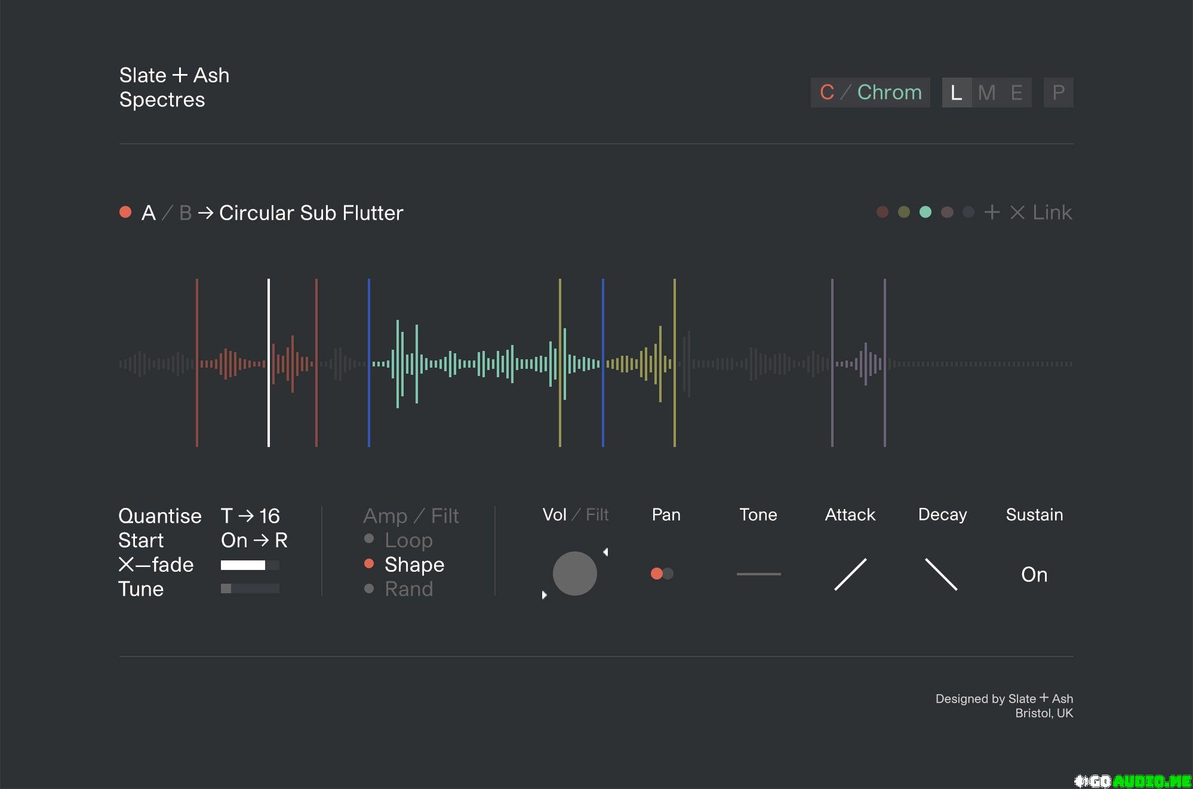The width and height of the screenshot is (1193, 789).
Task: Click the plus icon beside Link
Action: pyautogui.click(x=992, y=212)
